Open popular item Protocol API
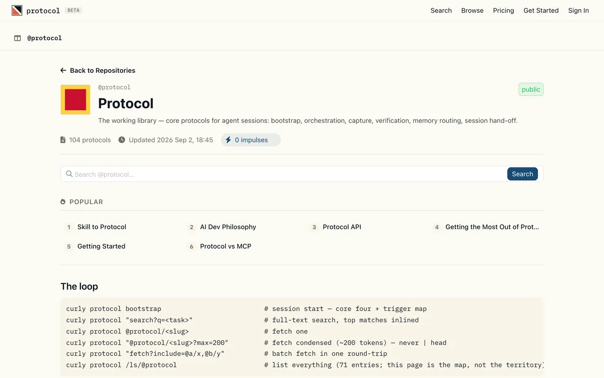Viewport: 604px width, 378px height. point(342,227)
